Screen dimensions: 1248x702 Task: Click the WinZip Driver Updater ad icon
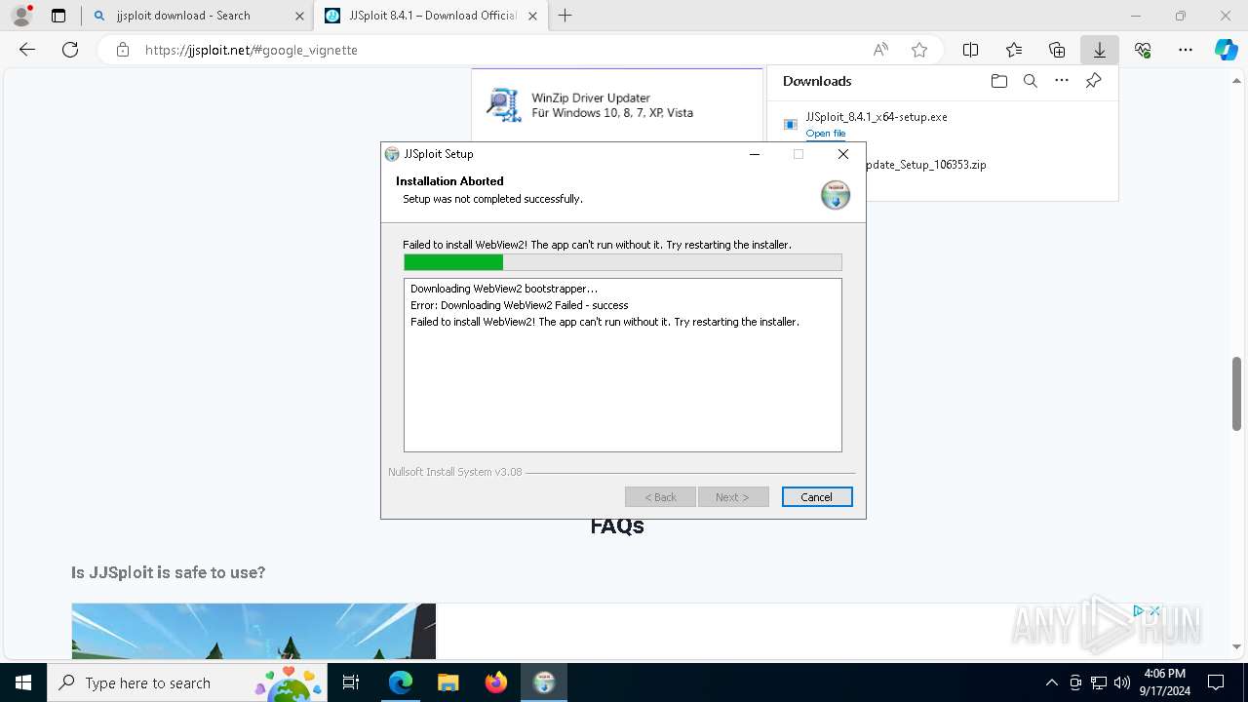(x=504, y=105)
